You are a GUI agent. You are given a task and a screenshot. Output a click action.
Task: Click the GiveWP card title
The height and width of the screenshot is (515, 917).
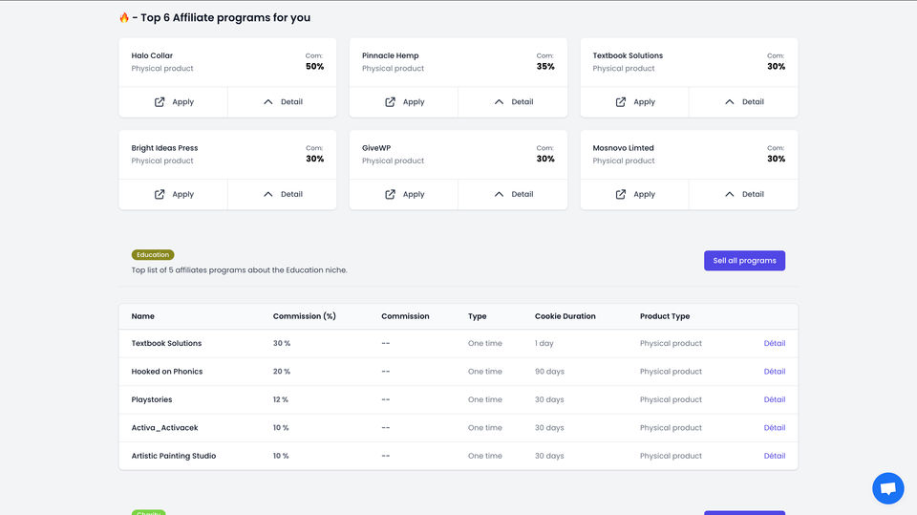click(376, 148)
